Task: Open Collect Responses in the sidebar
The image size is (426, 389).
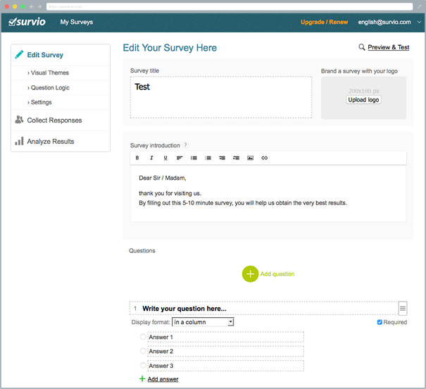Action: pyautogui.click(x=54, y=121)
